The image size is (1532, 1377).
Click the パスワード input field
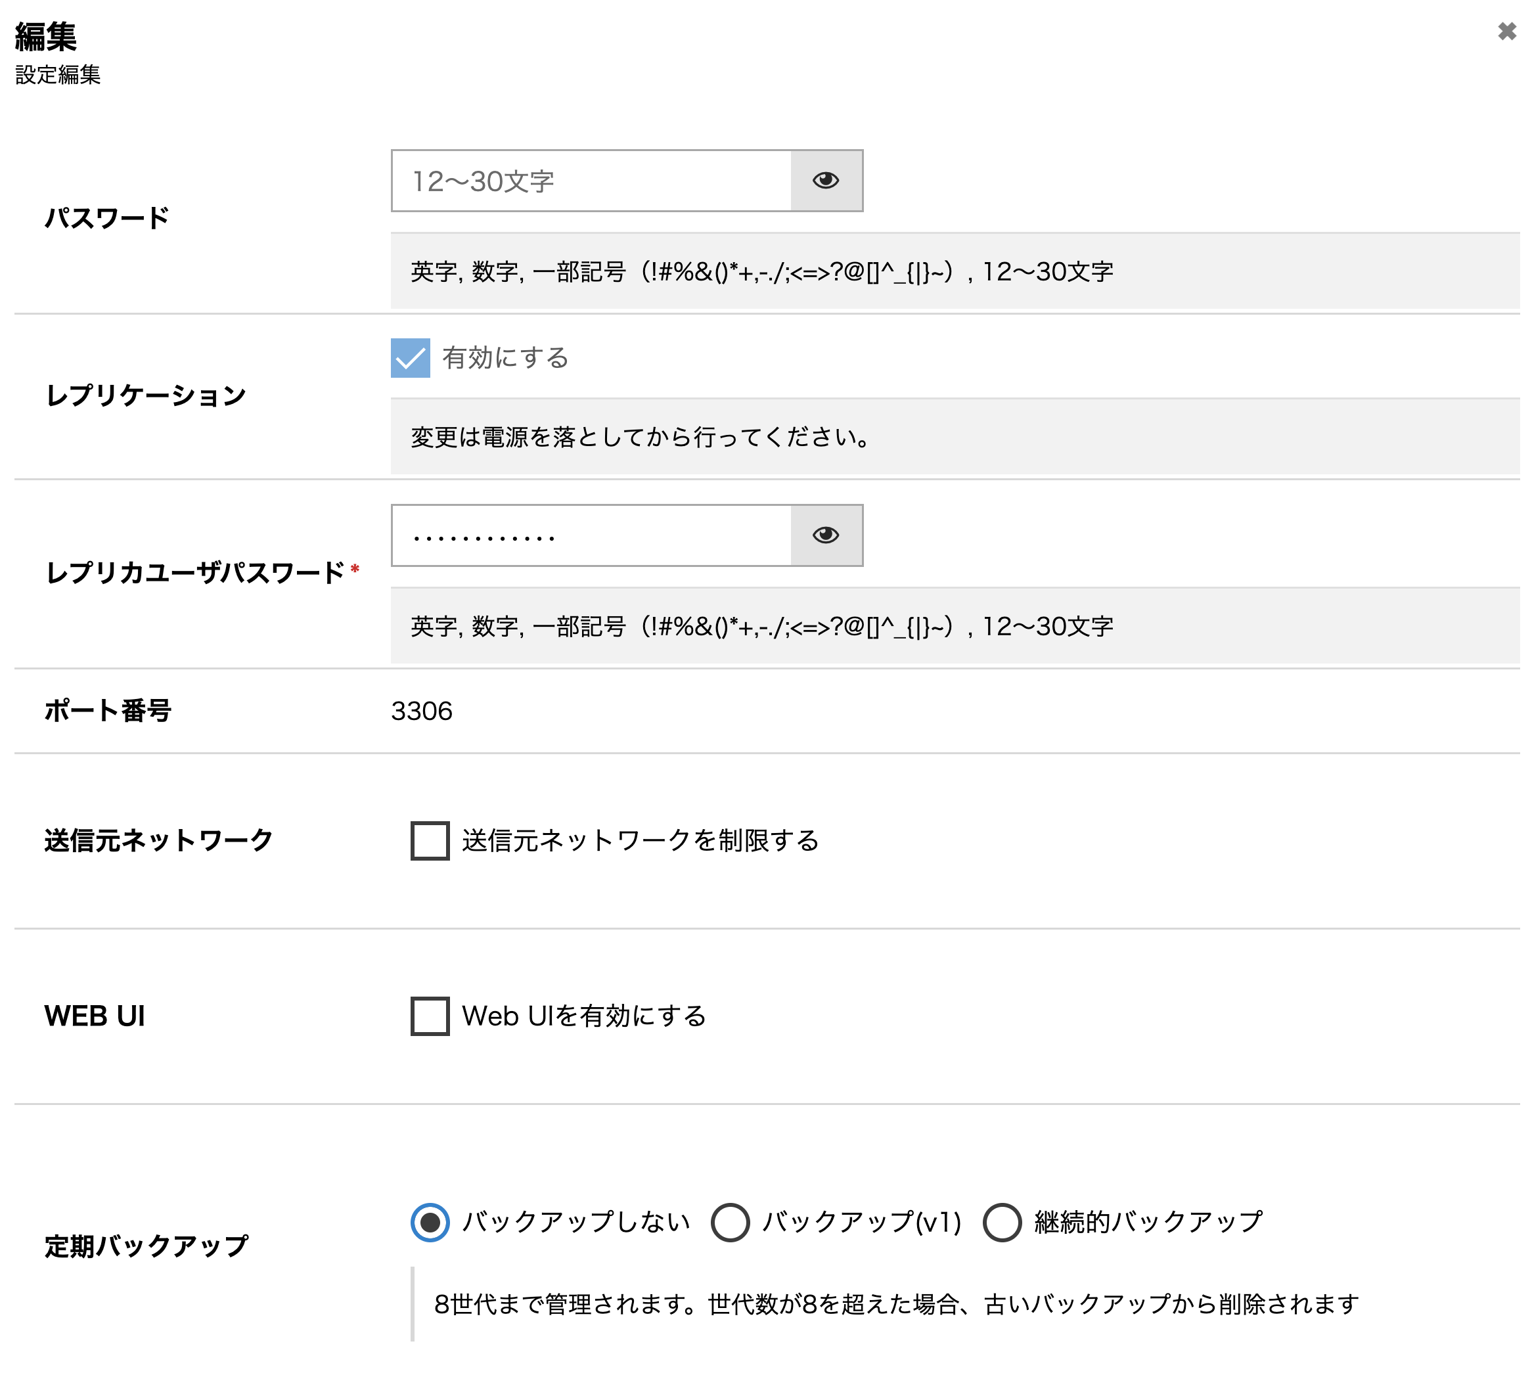point(590,181)
